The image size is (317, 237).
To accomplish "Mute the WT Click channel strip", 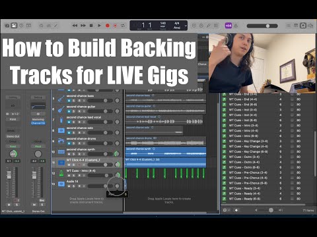I will [x=9, y=205].
